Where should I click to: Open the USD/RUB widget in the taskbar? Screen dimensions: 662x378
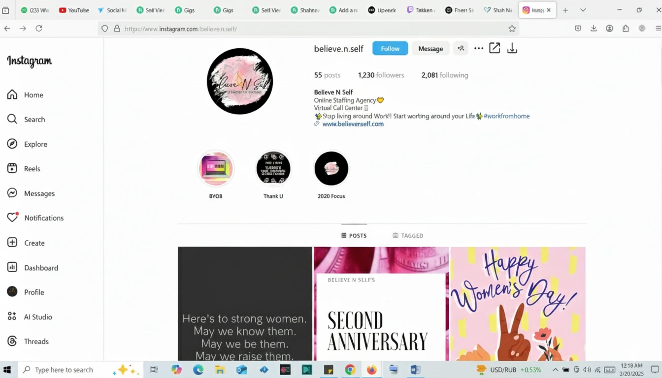pyautogui.click(x=509, y=370)
